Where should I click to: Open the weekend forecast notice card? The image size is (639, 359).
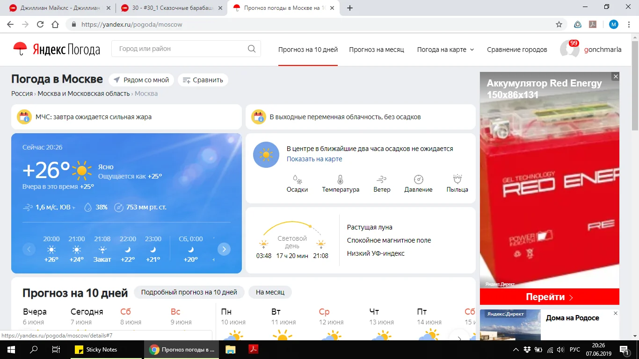(361, 117)
